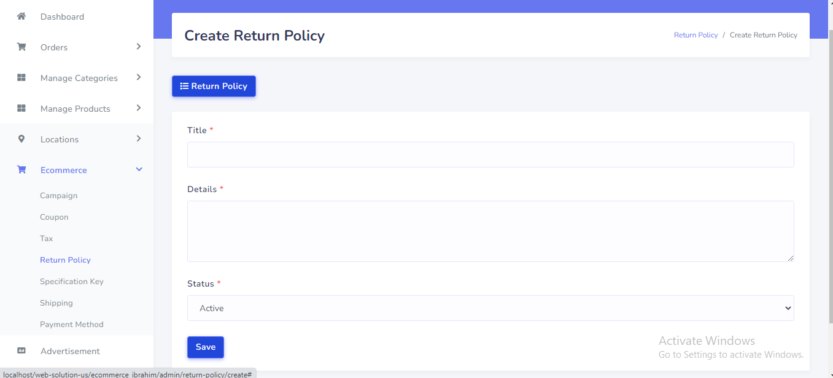The width and height of the screenshot is (833, 378).
Task: Click the Locations map pin icon
Action: coord(21,139)
